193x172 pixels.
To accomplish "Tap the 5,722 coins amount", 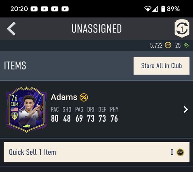I will coord(156,45).
